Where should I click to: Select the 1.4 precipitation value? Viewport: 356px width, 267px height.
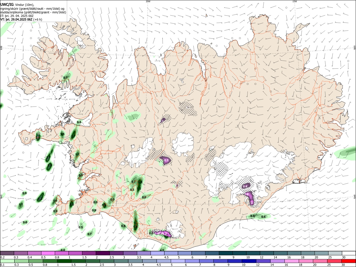pos(140,182)
